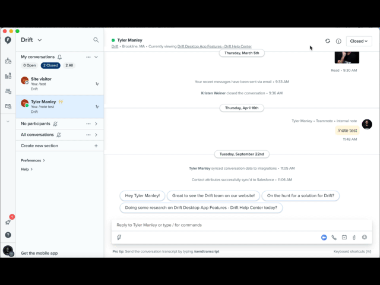
Task: Click the user profile avatar at bottom left
Action: (x=8, y=251)
